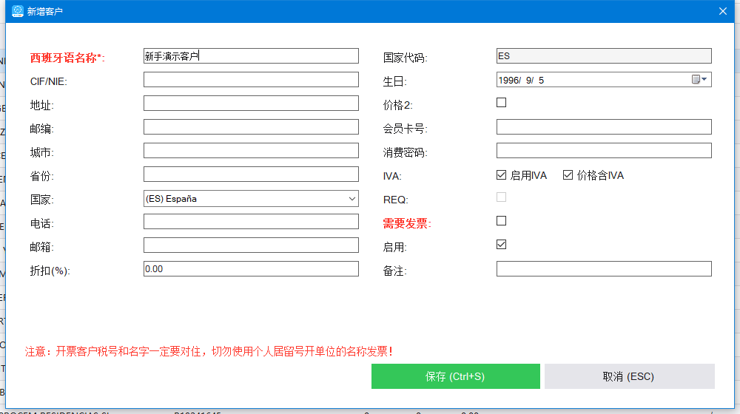Click the 电话 phone field
Image resolution: width=740 pixels, height=414 pixels.
click(251, 222)
